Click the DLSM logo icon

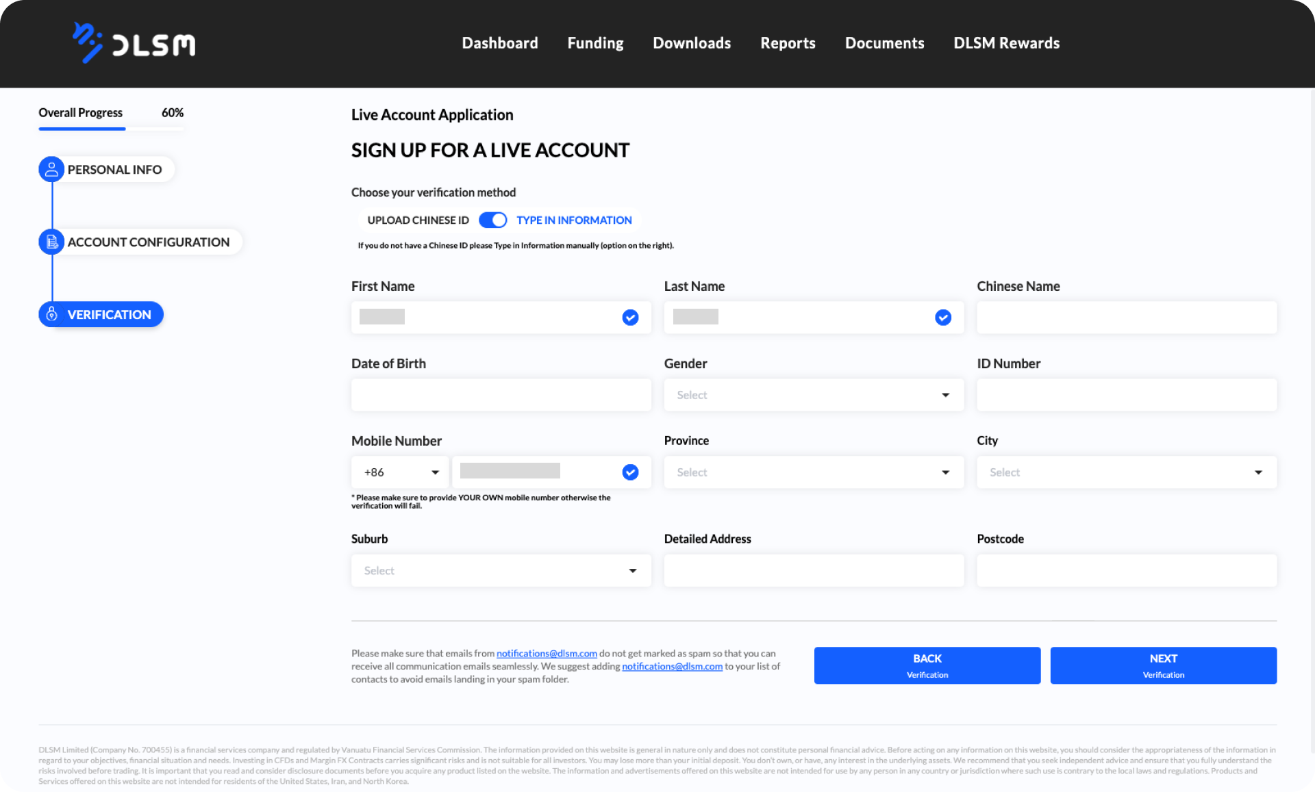coord(88,42)
